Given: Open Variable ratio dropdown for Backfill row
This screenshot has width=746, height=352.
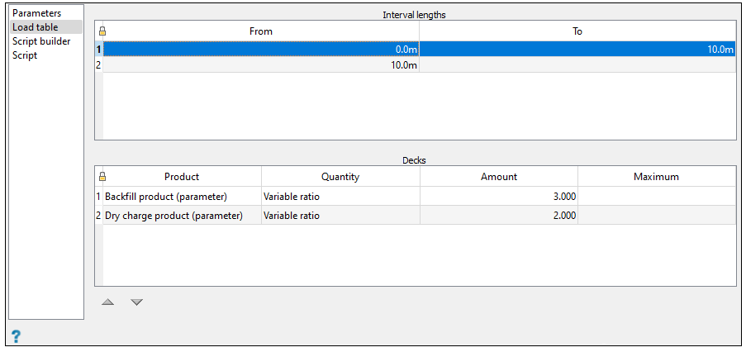Looking at the screenshot, I should (340, 197).
